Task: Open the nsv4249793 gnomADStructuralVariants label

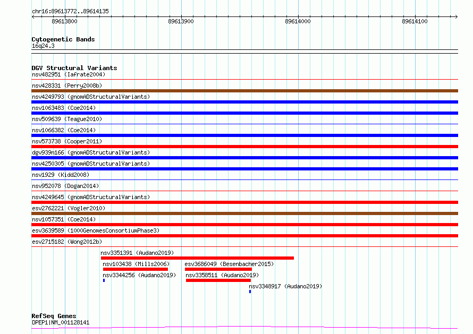Action: pos(91,97)
